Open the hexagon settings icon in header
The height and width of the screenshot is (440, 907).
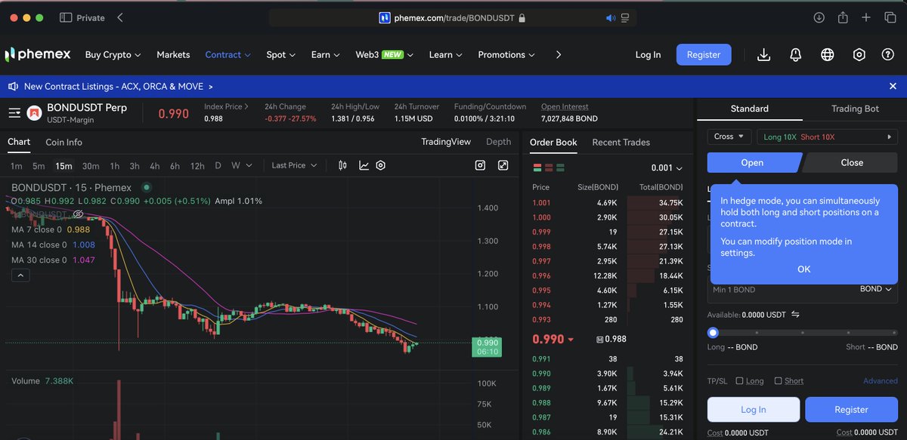coord(859,55)
